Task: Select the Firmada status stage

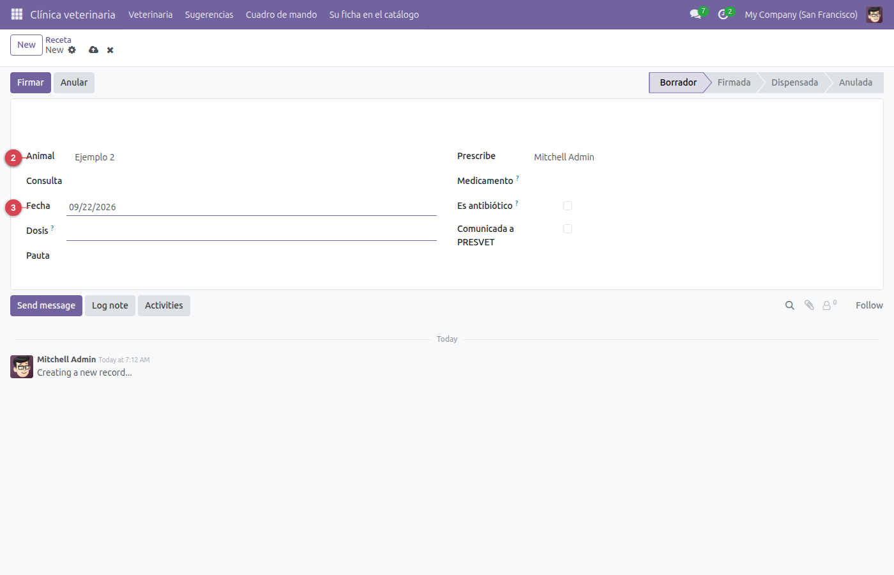Action: [x=734, y=82]
